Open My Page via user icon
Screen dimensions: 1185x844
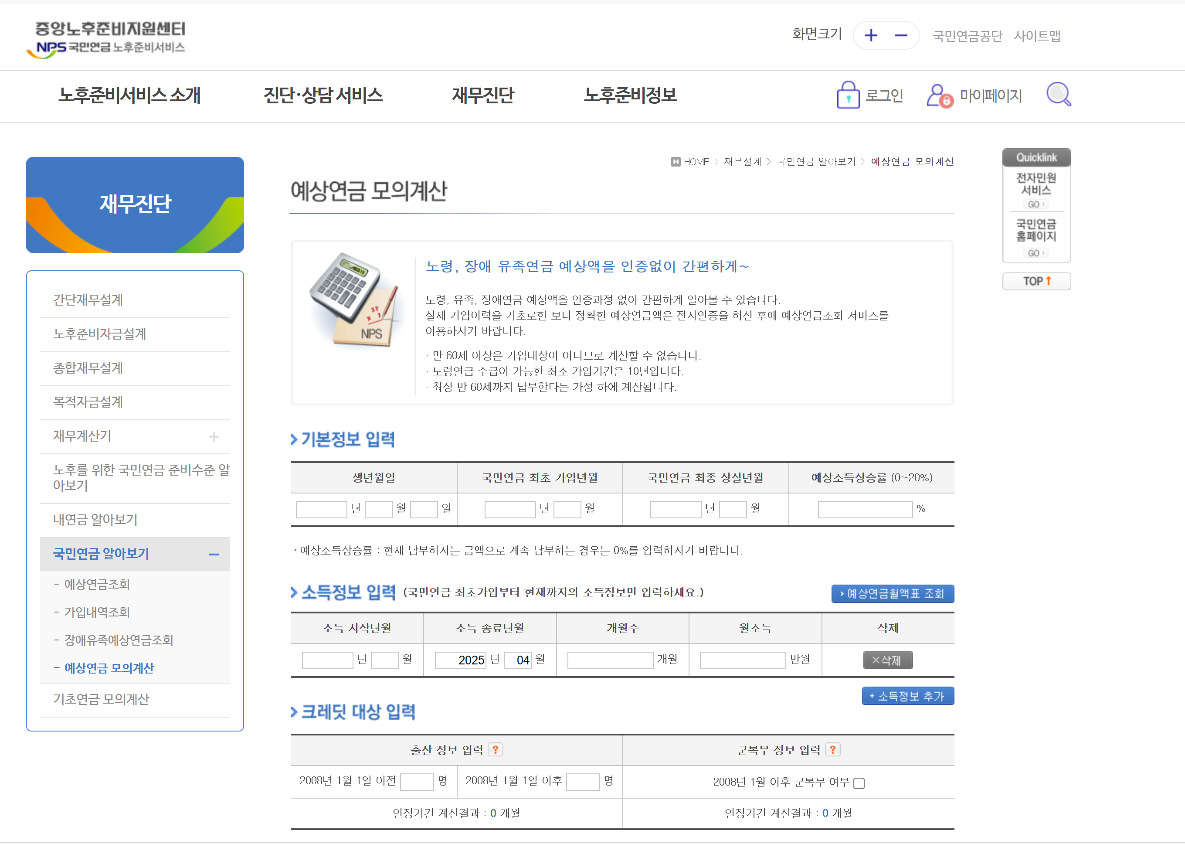pos(939,95)
